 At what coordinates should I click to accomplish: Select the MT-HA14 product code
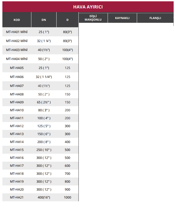coord(17,142)
